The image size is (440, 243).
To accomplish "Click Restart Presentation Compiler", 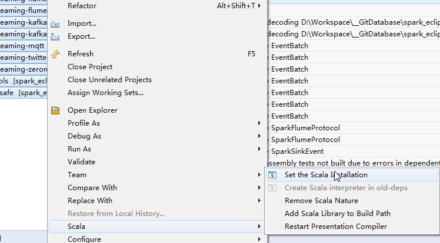I will click(x=335, y=227).
